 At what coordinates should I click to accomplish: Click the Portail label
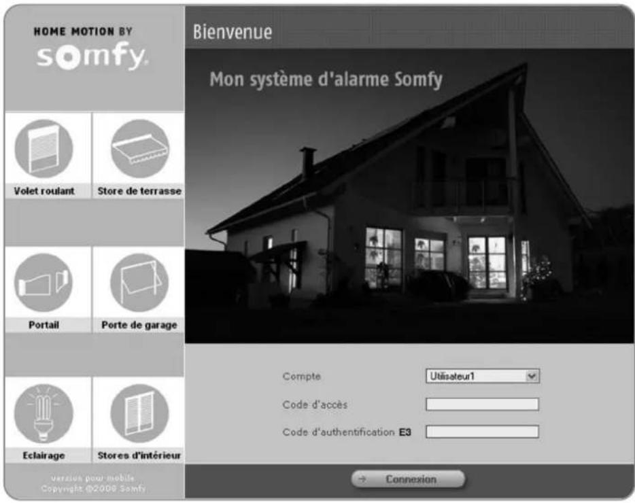pos(44,325)
